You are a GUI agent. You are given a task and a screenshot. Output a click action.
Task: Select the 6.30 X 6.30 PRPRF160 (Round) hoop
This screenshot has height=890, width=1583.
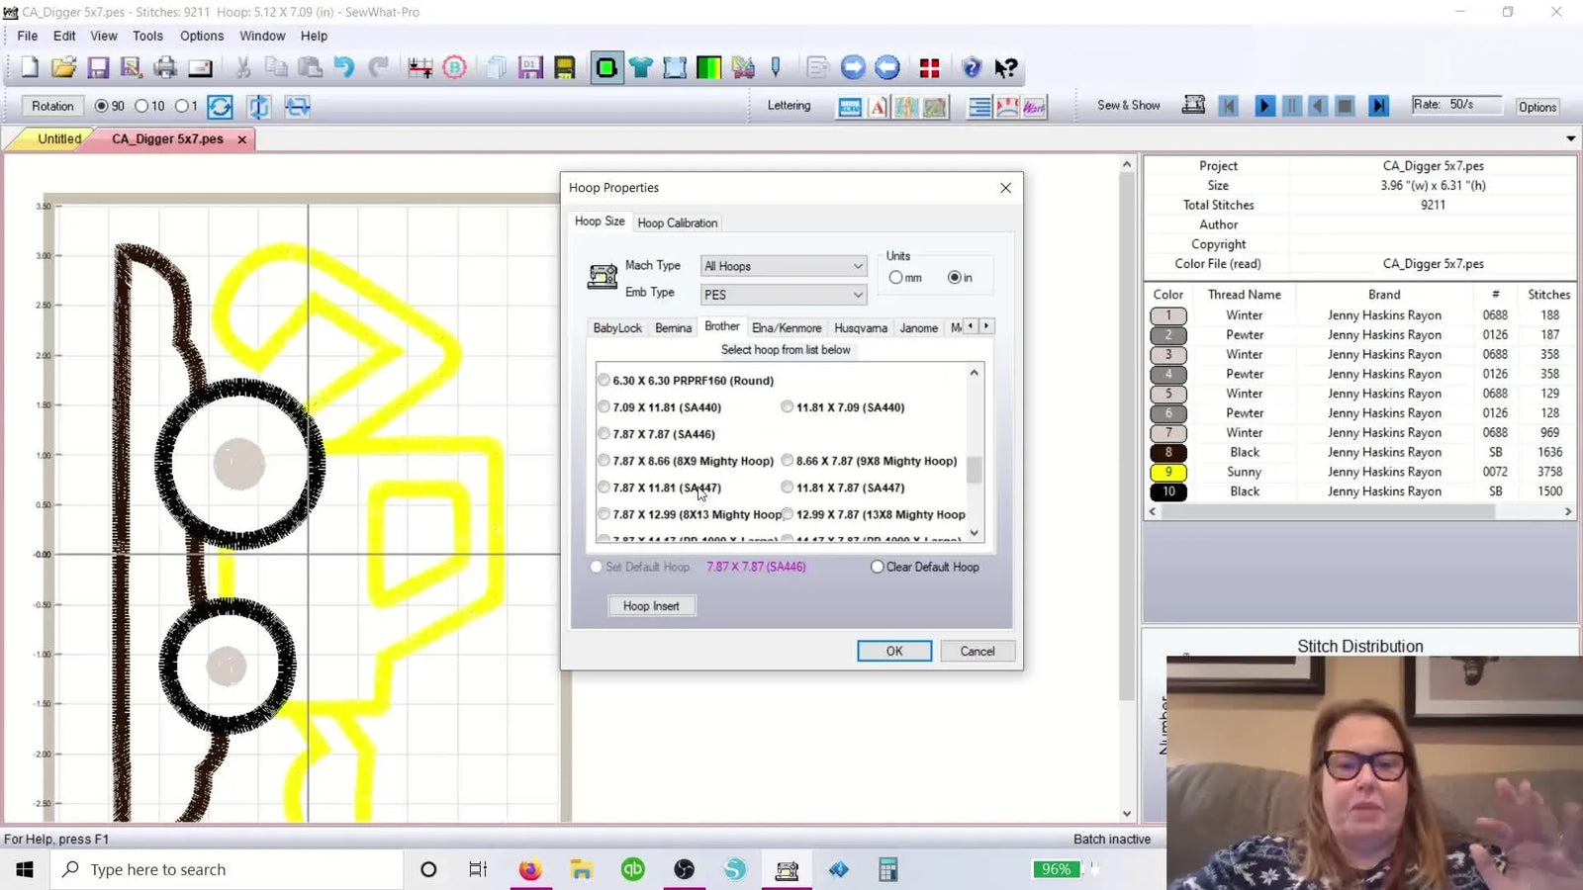[x=604, y=380]
